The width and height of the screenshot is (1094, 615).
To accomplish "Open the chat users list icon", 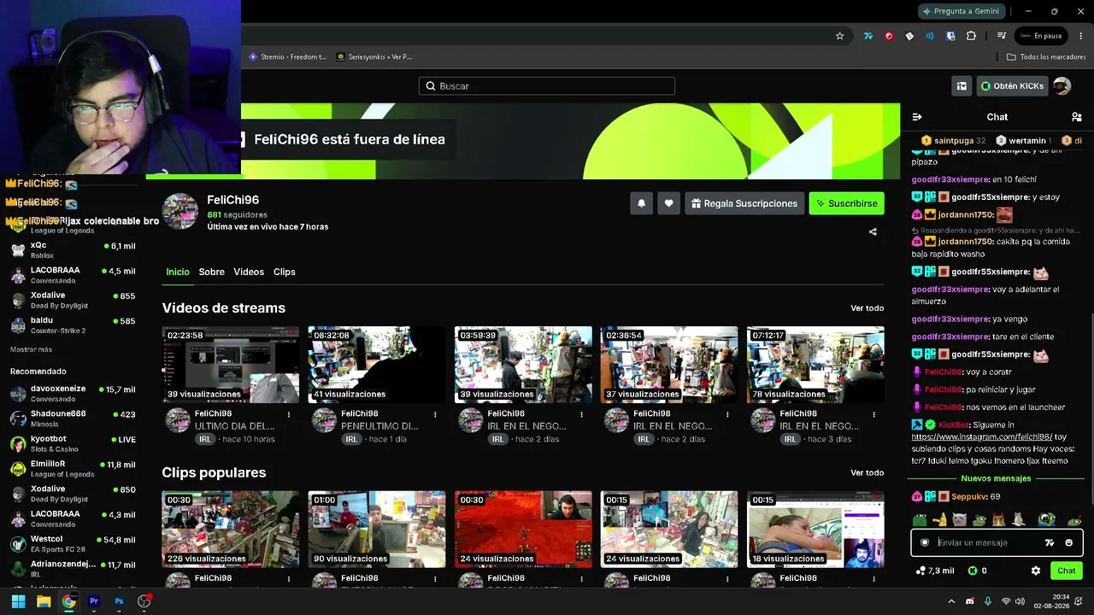I will point(1076,117).
